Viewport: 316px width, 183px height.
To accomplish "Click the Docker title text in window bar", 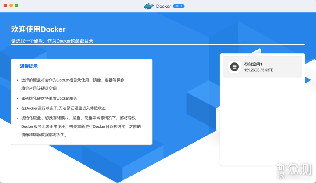I will [163, 6].
